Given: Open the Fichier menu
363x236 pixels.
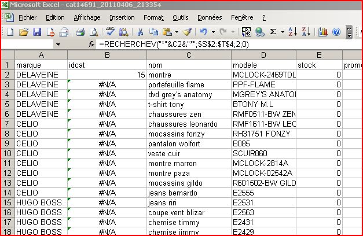Looking at the screenshot, I should [x=28, y=17].
